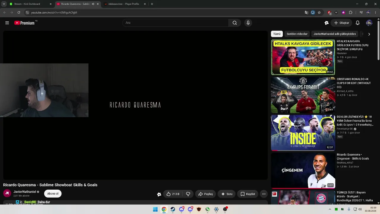Dislike the video with thumbs down
This screenshot has height=214, width=380.
pos(188,194)
